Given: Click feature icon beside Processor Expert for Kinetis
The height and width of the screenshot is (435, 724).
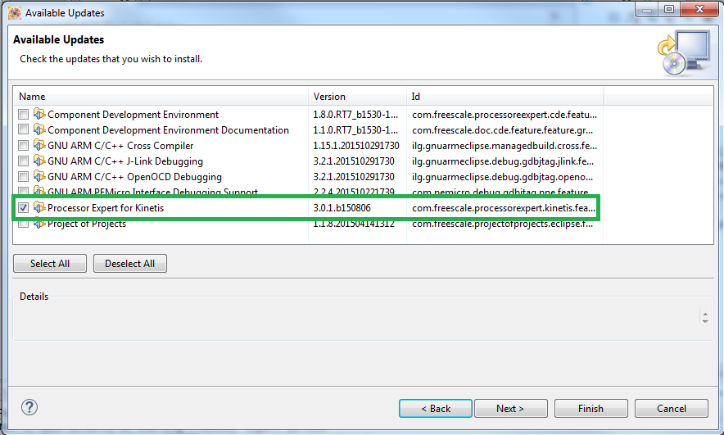Looking at the screenshot, I should point(39,207).
